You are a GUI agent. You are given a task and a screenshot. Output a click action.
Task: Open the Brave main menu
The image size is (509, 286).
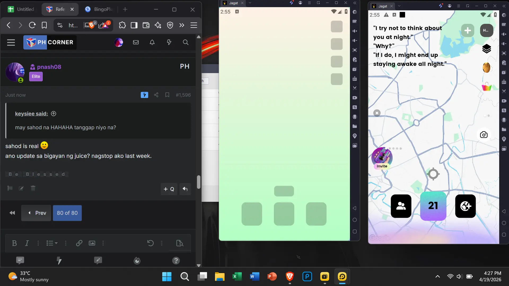[x=194, y=25]
